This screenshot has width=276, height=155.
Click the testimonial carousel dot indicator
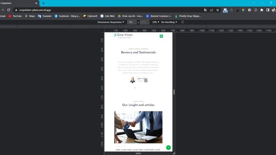135,88
